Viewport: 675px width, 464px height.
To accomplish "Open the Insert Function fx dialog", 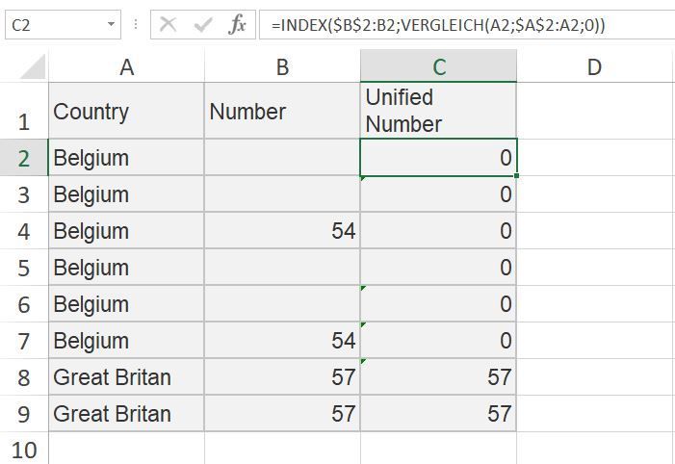I will (x=237, y=25).
